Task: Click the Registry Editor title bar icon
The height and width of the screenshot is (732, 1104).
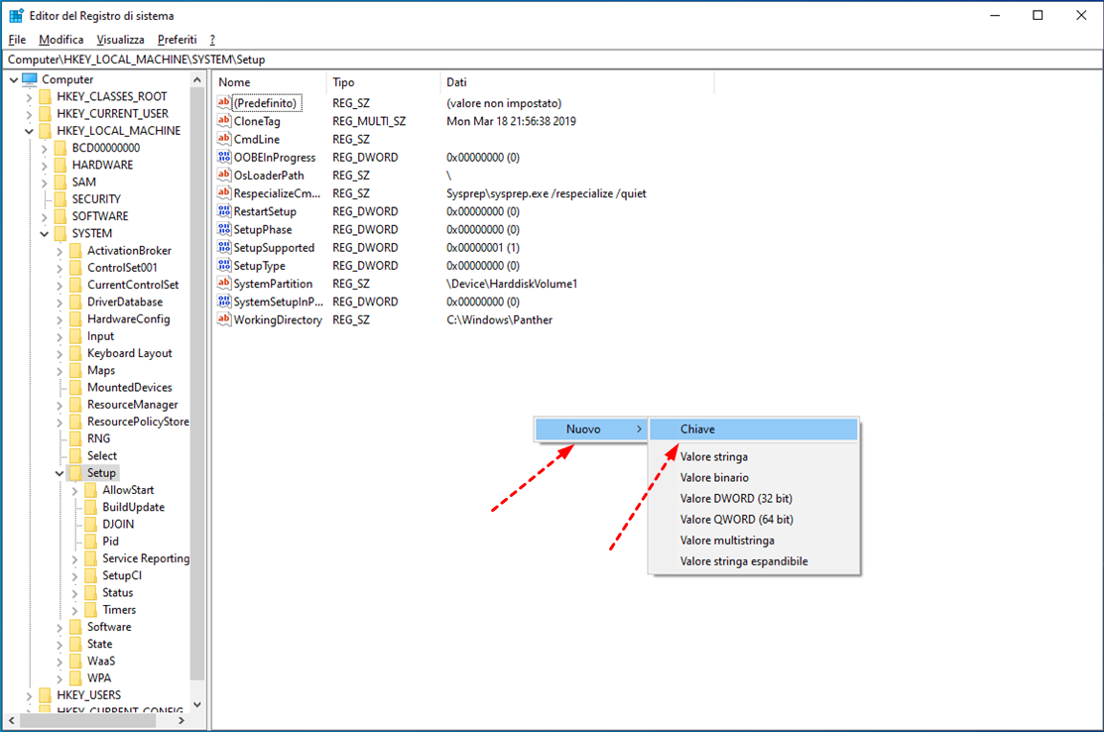Action: click(x=16, y=16)
